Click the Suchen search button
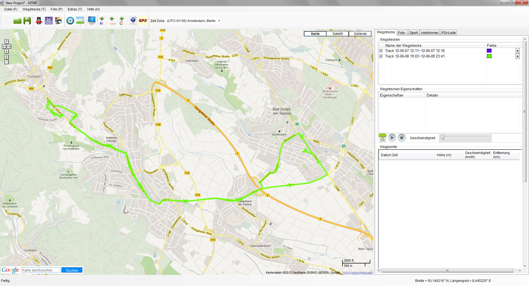 coord(72,270)
